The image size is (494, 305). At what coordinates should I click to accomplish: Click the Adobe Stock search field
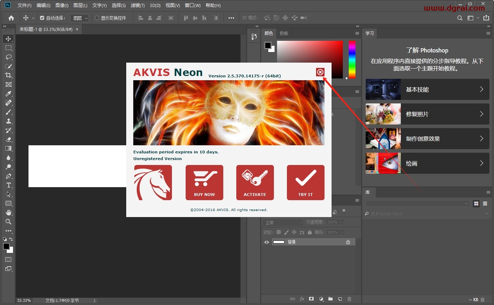click(427, 214)
